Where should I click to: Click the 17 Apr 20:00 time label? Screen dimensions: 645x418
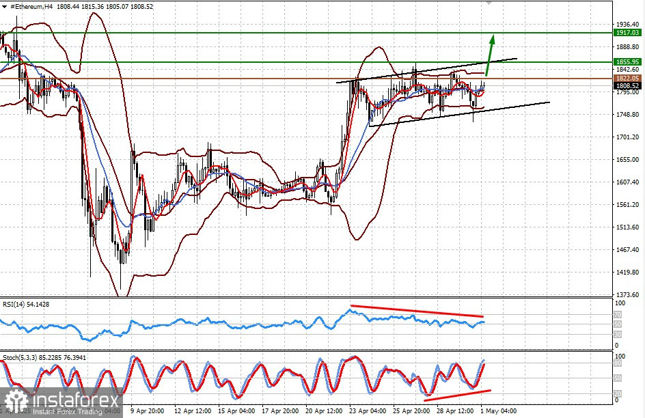pyautogui.click(x=280, y=411)
